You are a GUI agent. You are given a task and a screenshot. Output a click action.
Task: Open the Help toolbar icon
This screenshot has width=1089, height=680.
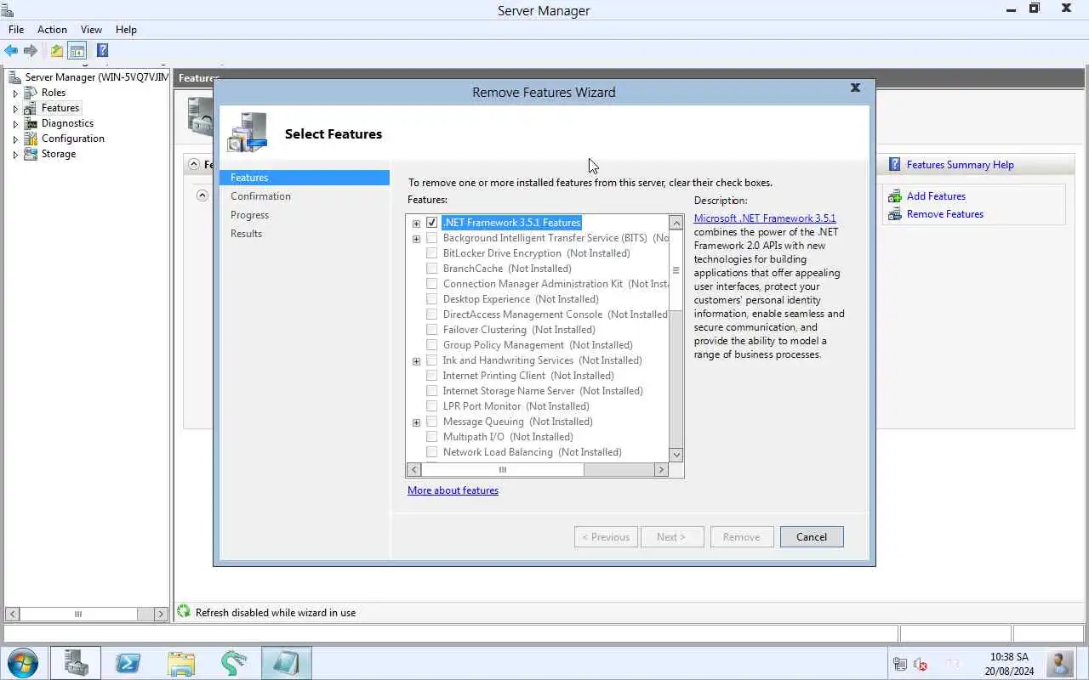pyautogui.click(x=102, y=51)
